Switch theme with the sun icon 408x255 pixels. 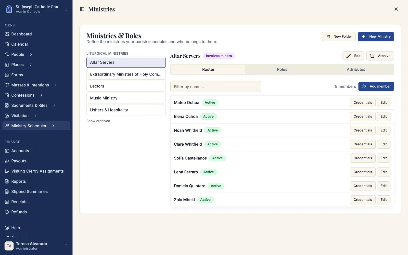396,9
